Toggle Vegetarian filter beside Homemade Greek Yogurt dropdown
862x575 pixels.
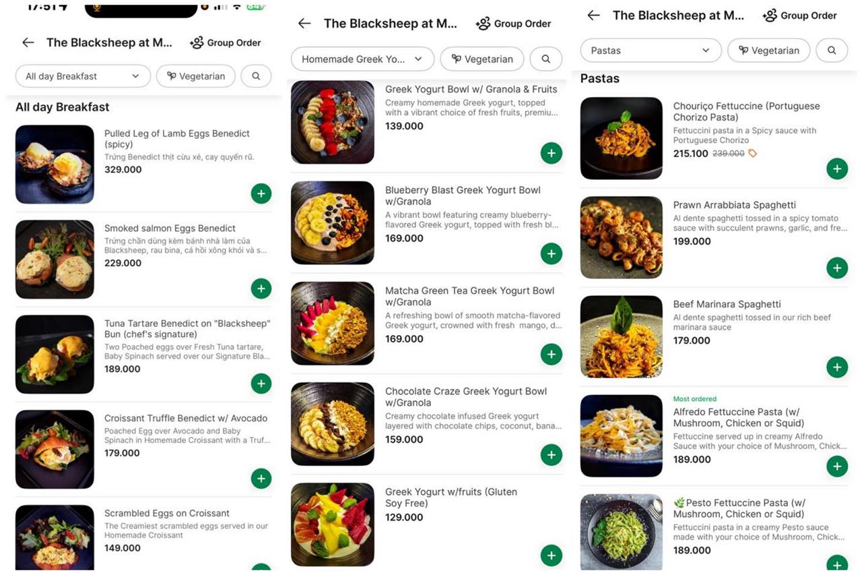[482, 59]
